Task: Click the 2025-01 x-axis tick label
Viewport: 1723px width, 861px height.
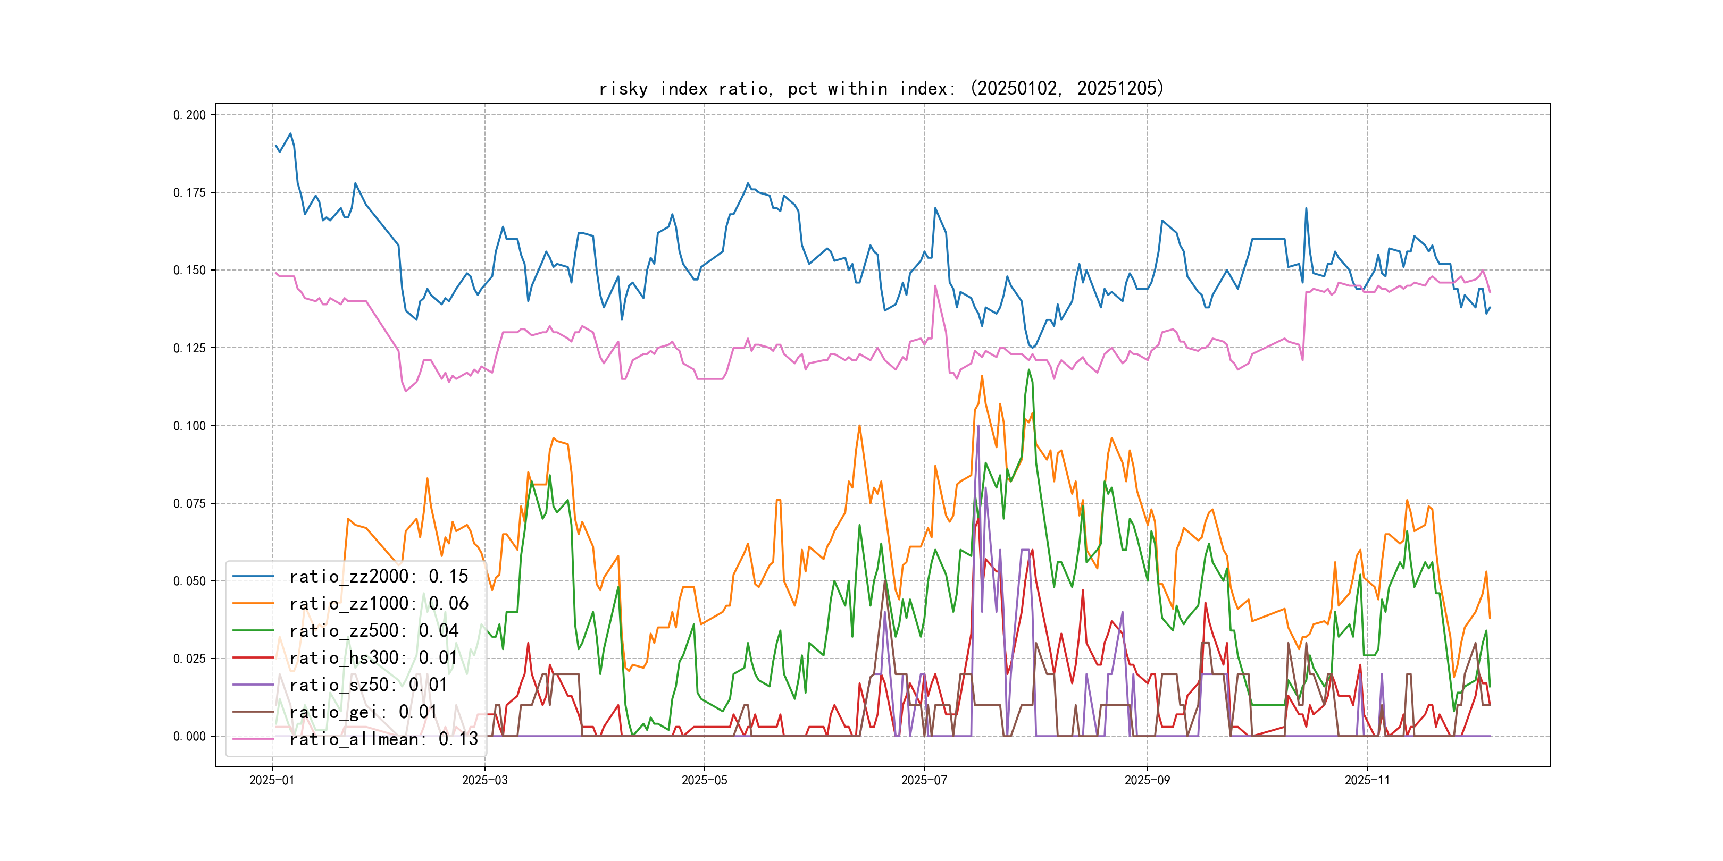Action: click(272, 781)
